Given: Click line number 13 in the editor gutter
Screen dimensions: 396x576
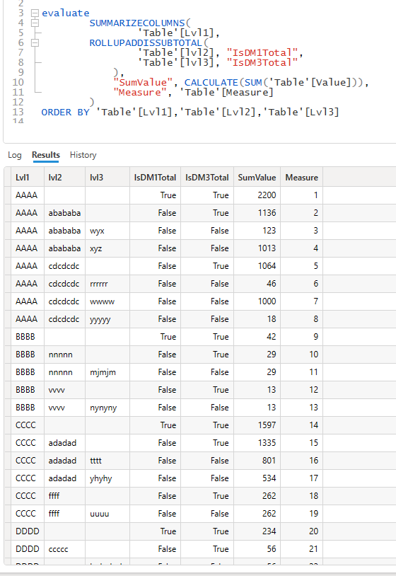Looking at the screenshot, I should (x=18, y=112).
